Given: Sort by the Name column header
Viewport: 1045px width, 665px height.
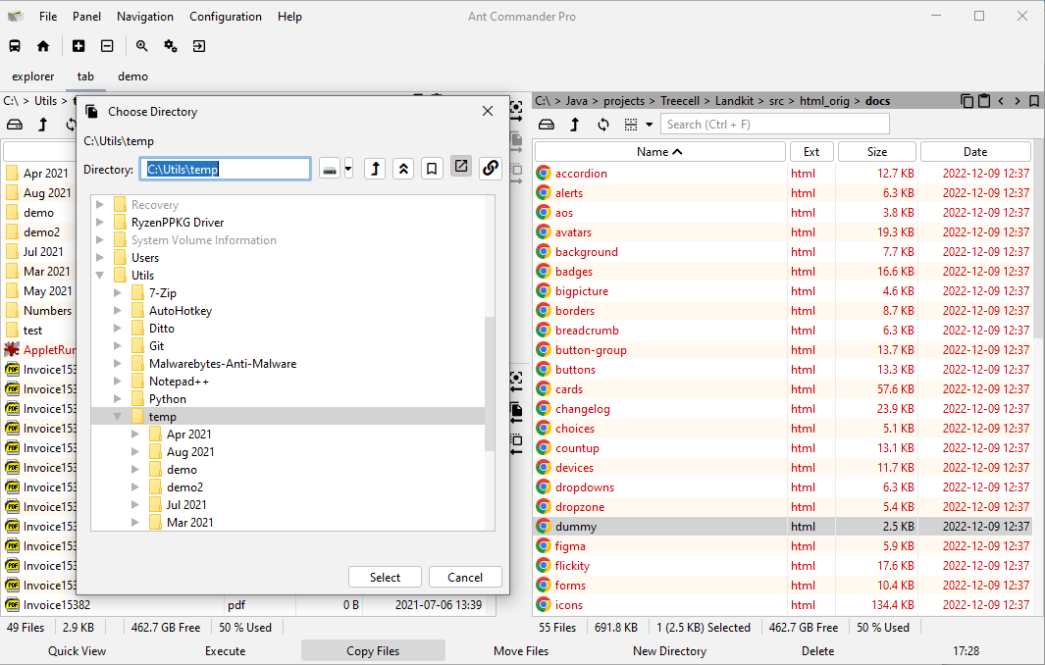Looking at the screenshot, I should pyautogui.click(x=659, y=152).
